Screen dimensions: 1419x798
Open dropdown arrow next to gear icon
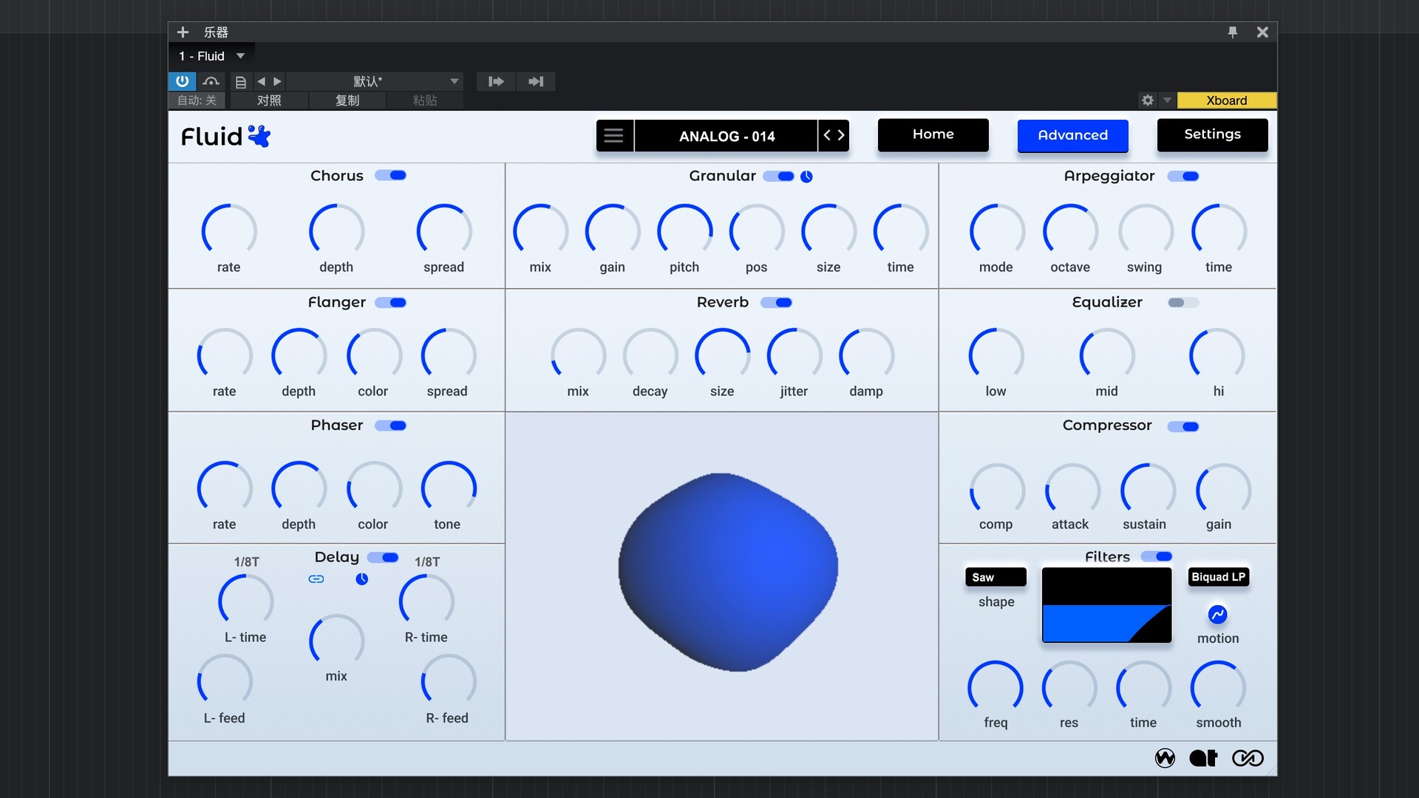coord(1167,100)
